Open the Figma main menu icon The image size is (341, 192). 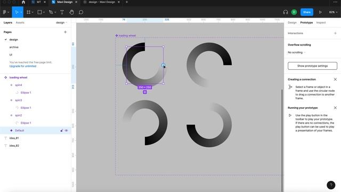pyautogui.click(x=5, y=12)
